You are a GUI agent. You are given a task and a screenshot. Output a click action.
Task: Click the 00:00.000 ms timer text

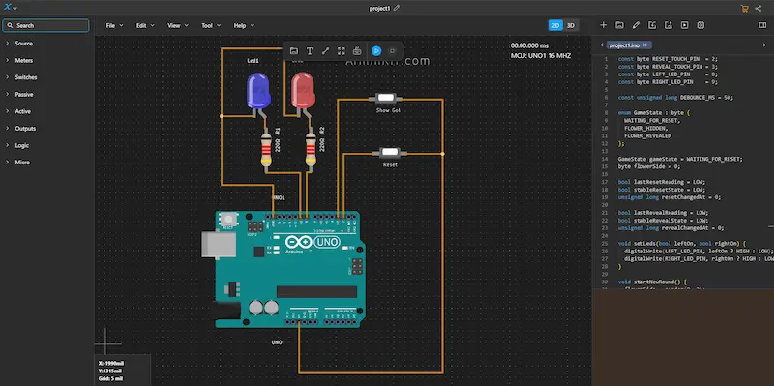coord(529,45)
